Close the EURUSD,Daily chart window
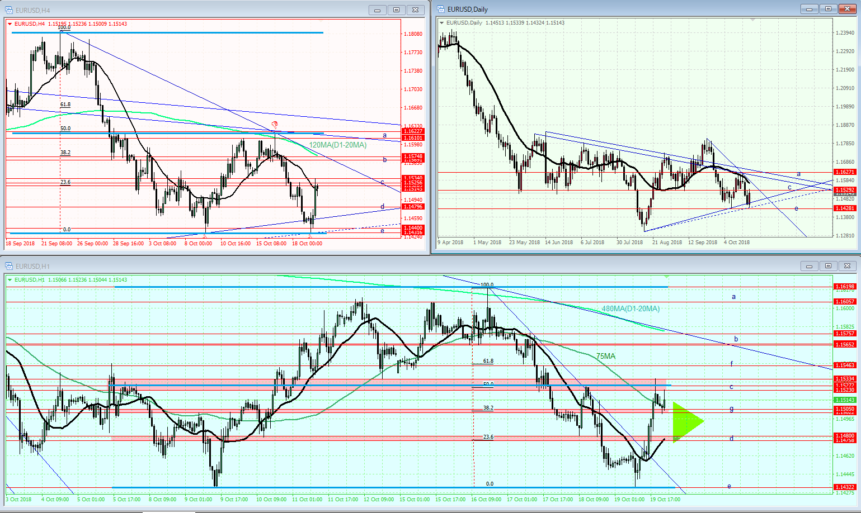The image size is (861, 513). (847, 9)
